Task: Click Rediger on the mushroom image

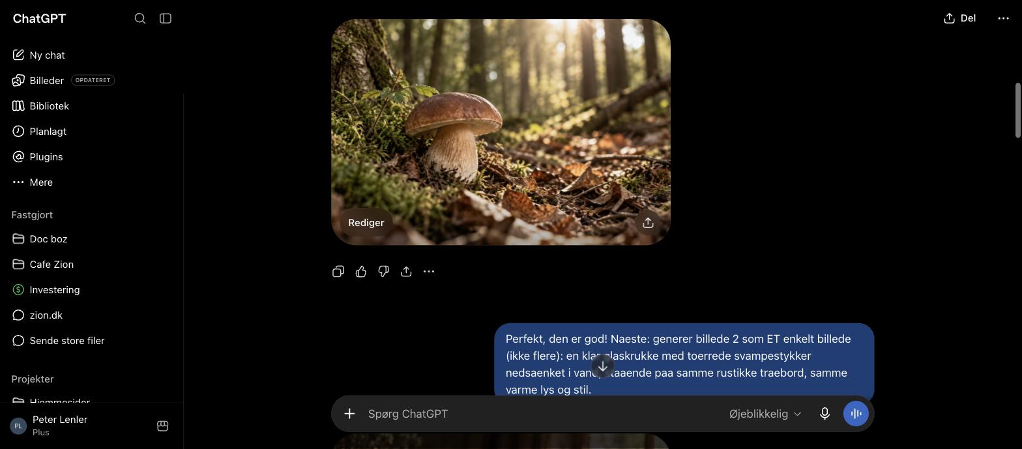Action: tap(366, 223)
